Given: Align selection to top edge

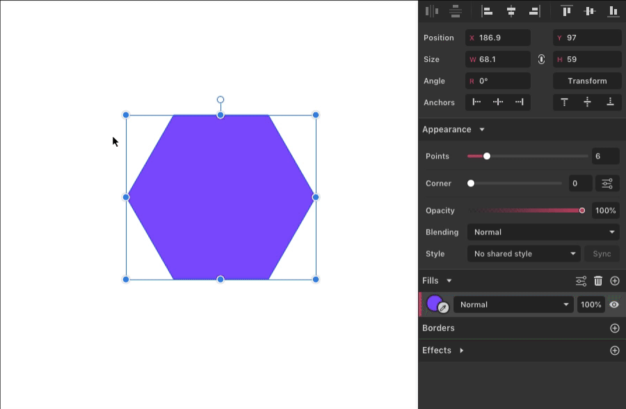Looking at the screenshot, I should coord(567,10).
